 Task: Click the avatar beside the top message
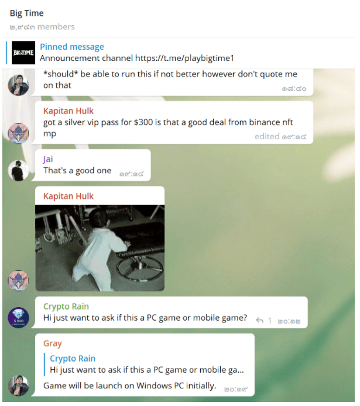(x=18, y=85)
